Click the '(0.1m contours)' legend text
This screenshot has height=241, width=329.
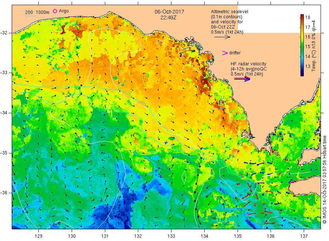tap(227, 17)
